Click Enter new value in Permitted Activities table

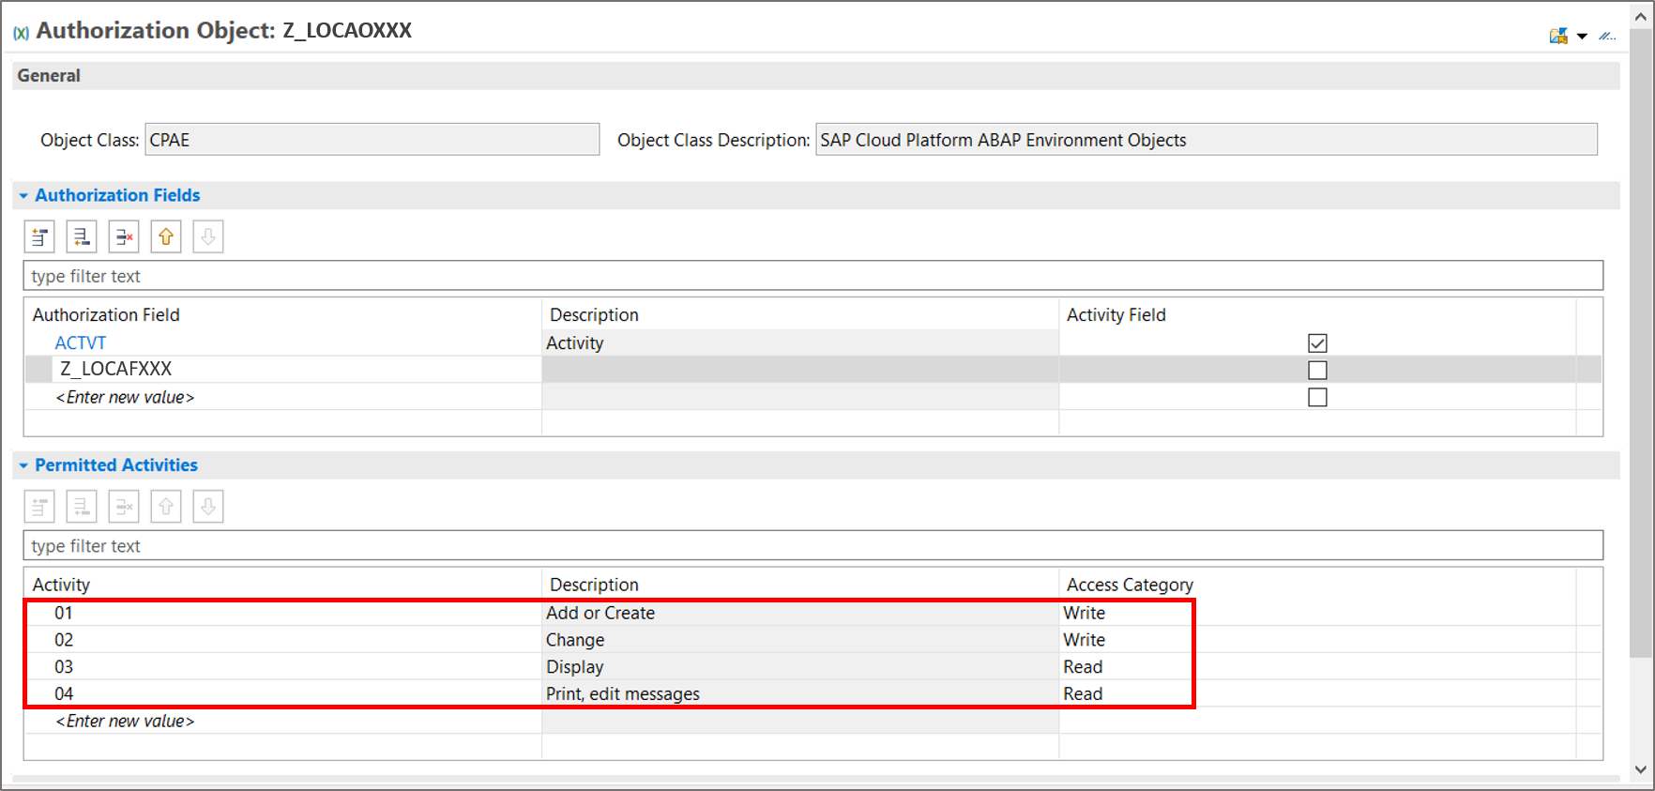(x=125, y=722)
